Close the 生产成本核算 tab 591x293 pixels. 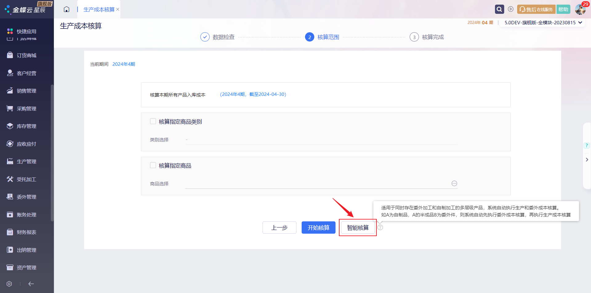tap(118, 10)
